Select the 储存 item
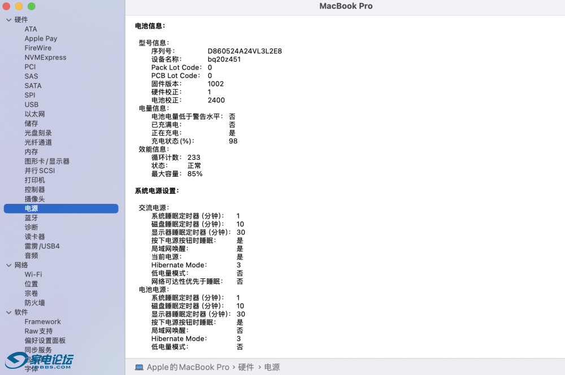 point(31,124)
